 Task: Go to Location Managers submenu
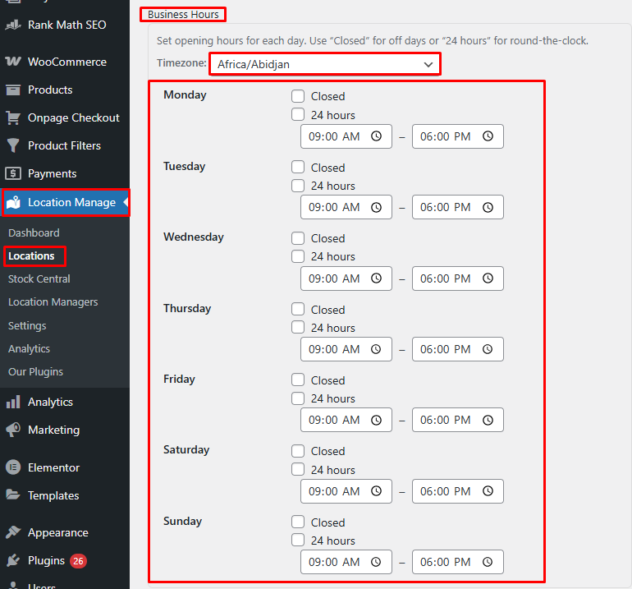click(x=53, y=301)
